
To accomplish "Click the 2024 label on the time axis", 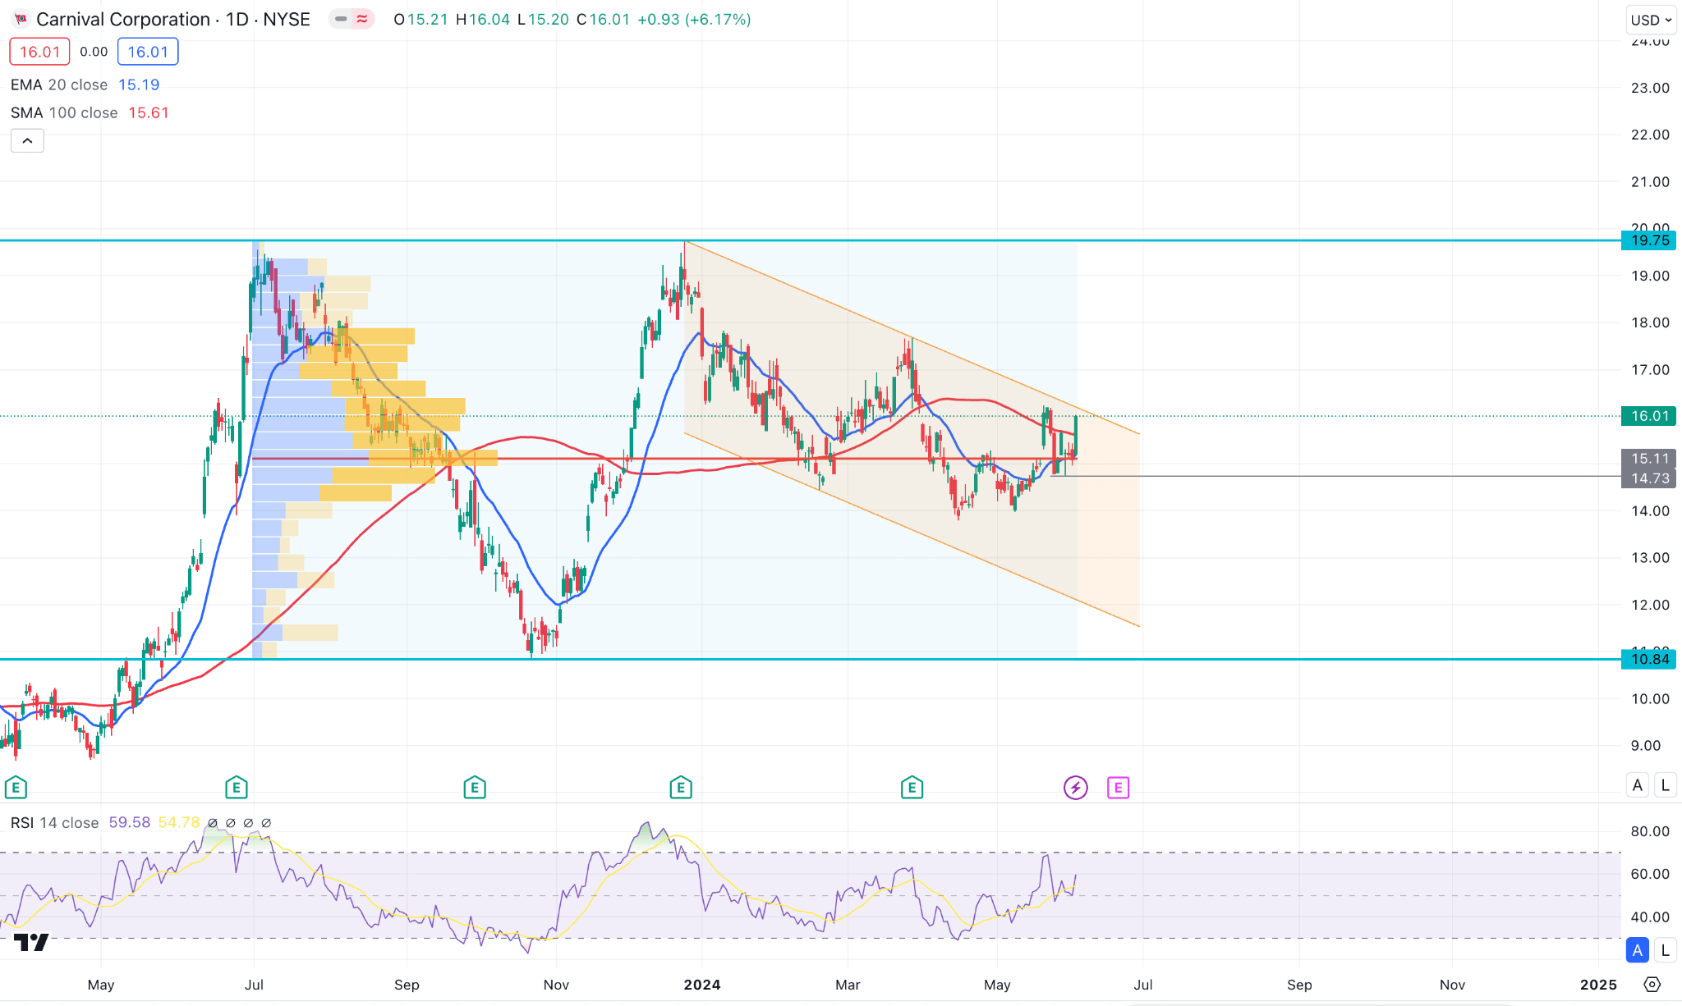I will coord(702,985).
